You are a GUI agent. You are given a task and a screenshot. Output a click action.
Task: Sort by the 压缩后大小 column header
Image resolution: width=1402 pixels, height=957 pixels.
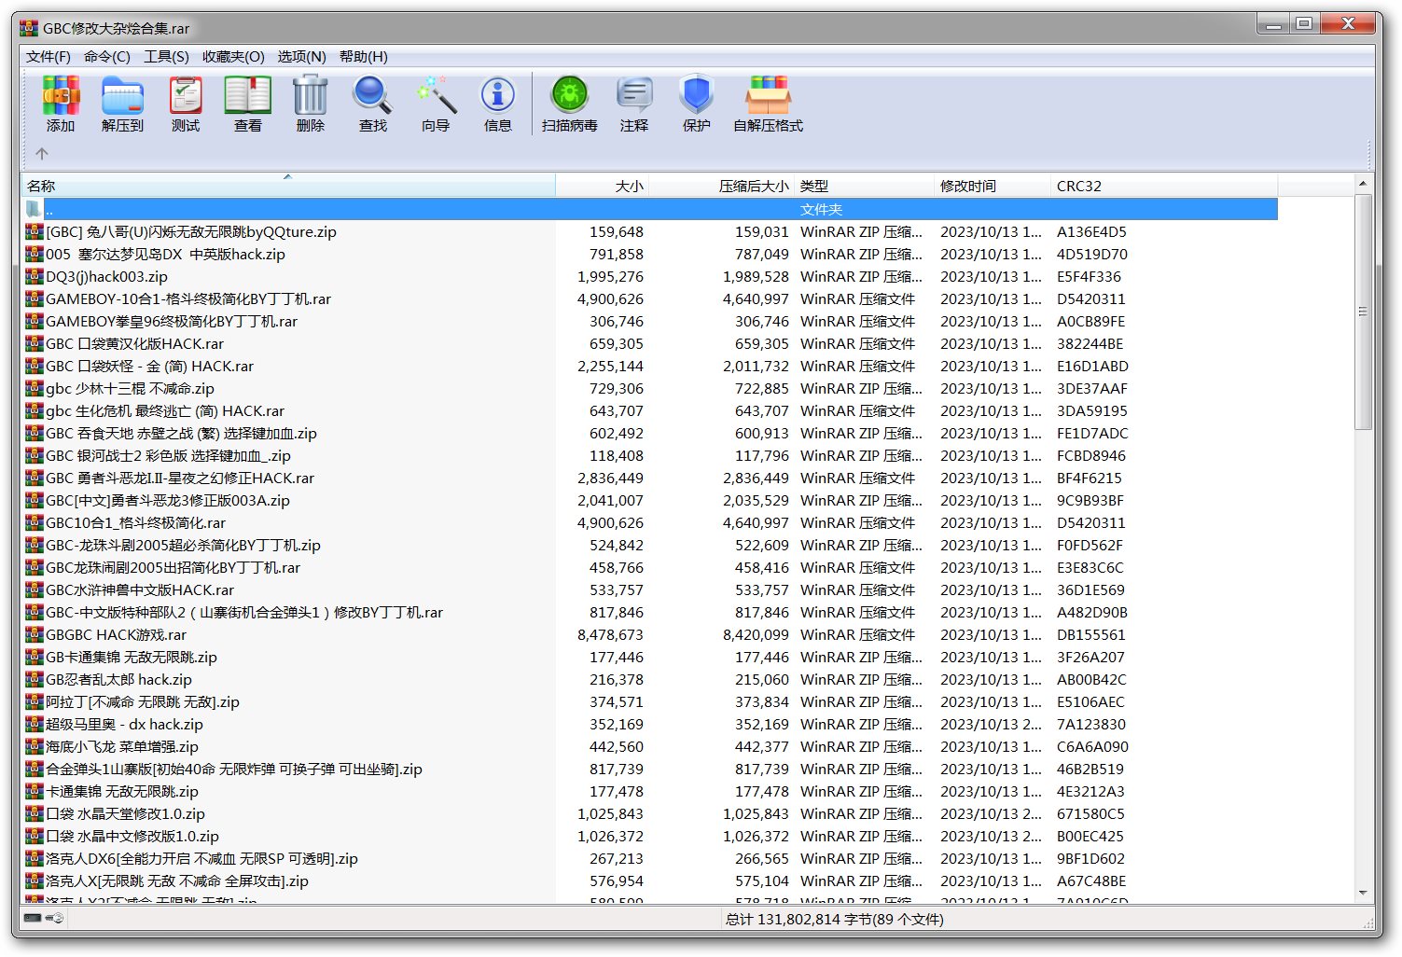(722, 186)
